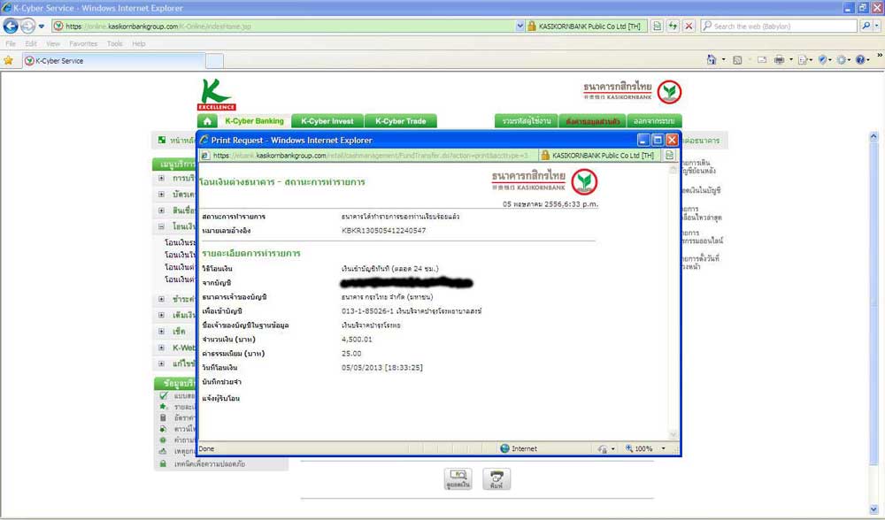Click the printer icon in command bar
Viewport: 885px width, 520px height.
point(780,60)
